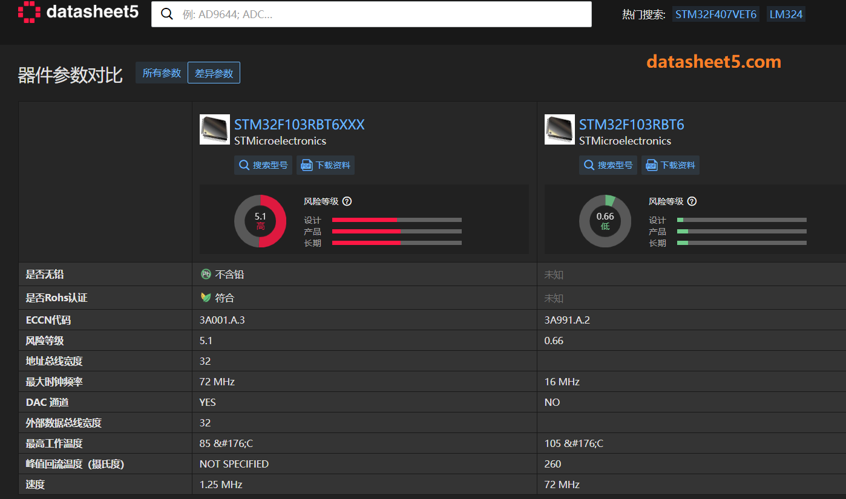This screenshot has width=846, height=499.
Task: Open hot search LM324
Action: coord(786,14)
